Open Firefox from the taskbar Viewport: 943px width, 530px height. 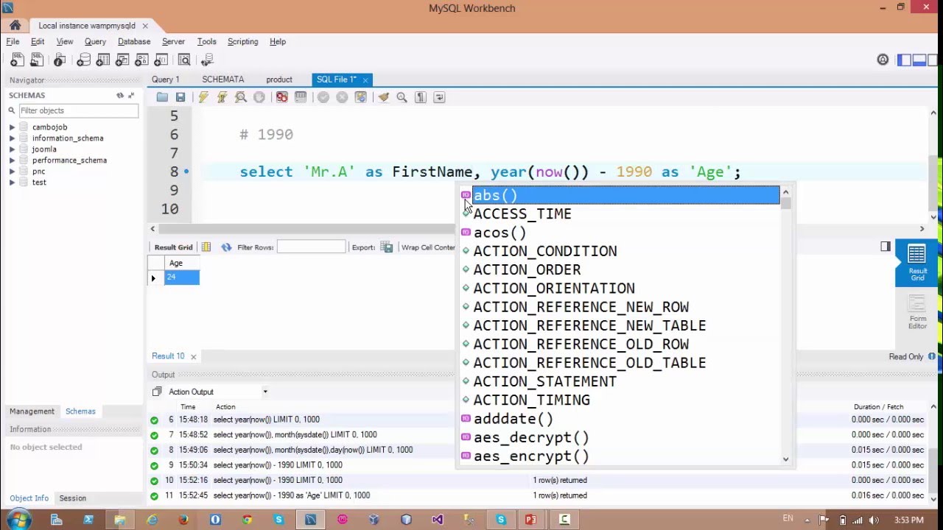pyautogui.click(x=183, y=520)
